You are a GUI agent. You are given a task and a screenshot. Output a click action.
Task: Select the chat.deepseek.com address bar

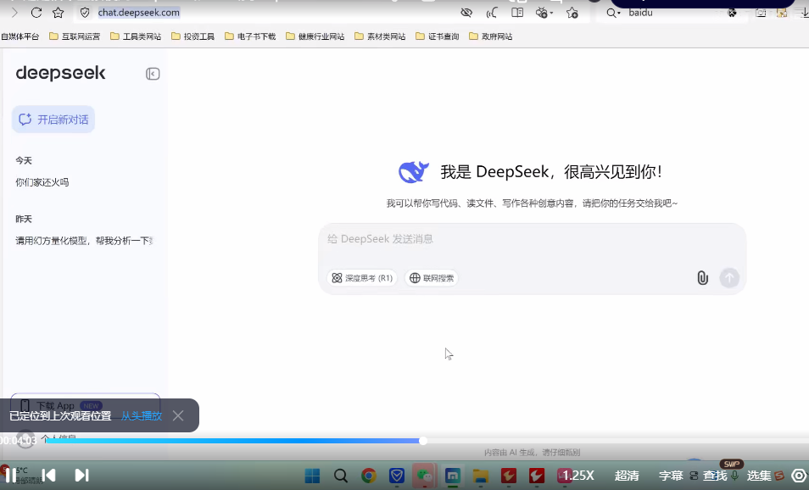pyautogui.click(x=139, y=13)
